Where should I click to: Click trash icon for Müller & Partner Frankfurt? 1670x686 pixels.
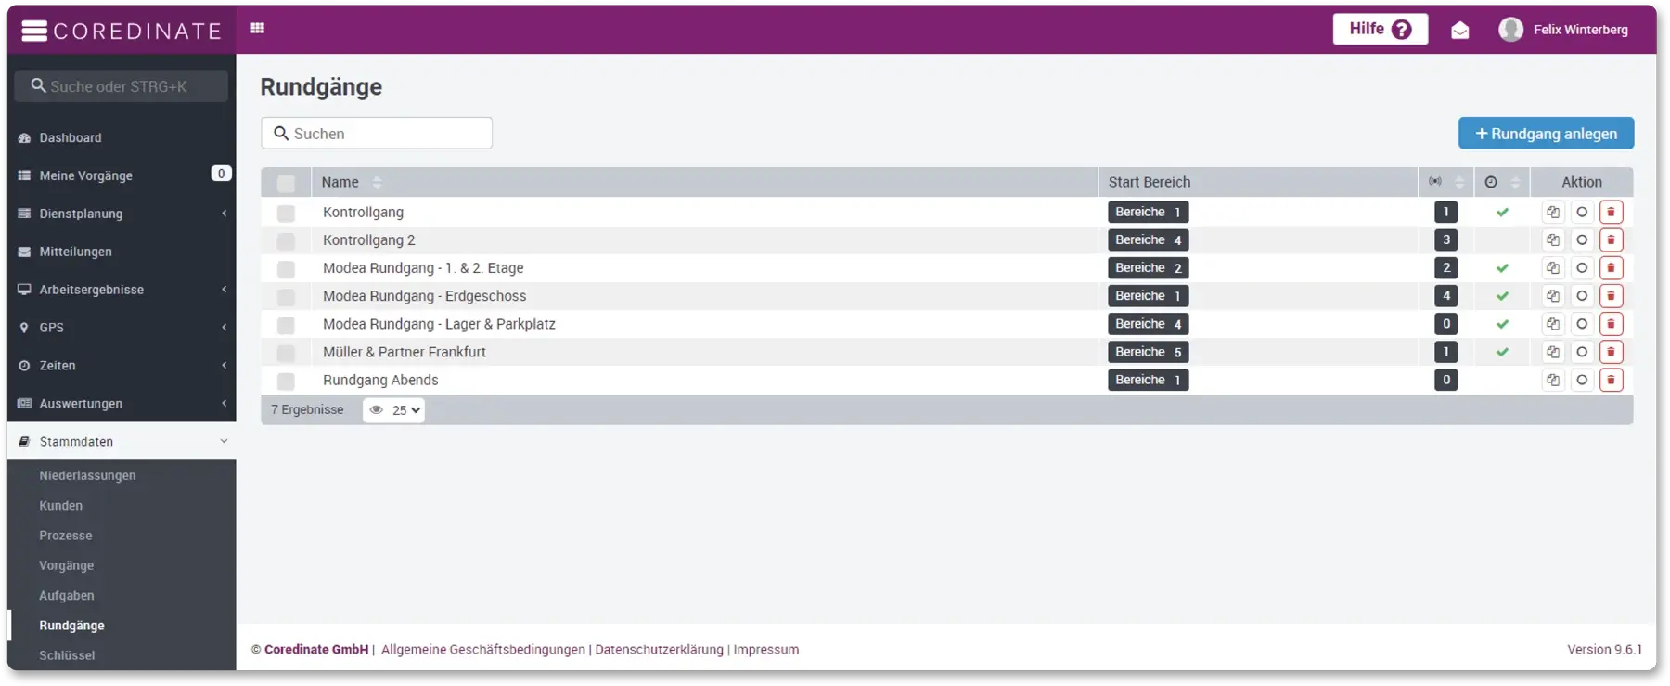click(x=1611, y=352)
